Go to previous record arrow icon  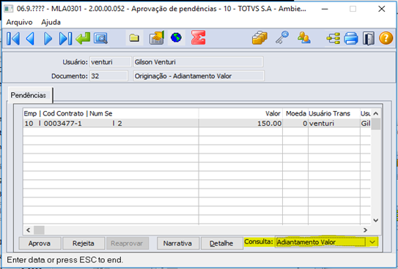31,39
